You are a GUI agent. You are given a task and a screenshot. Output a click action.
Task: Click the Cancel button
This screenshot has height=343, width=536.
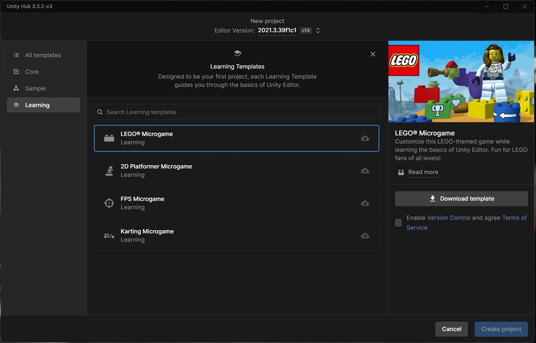click(x=452, y=329)
